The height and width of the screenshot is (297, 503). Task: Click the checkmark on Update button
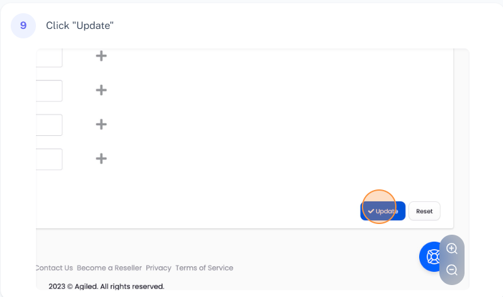(371, 211)
